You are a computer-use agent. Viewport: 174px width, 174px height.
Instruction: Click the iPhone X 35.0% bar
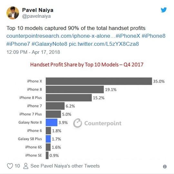click(x=99, y=81)
